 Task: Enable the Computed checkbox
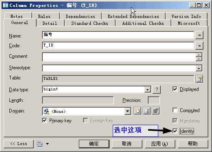coord(175,110)
